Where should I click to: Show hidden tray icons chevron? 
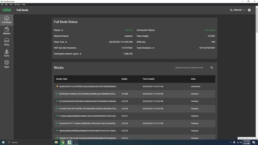tap(231, 142)
